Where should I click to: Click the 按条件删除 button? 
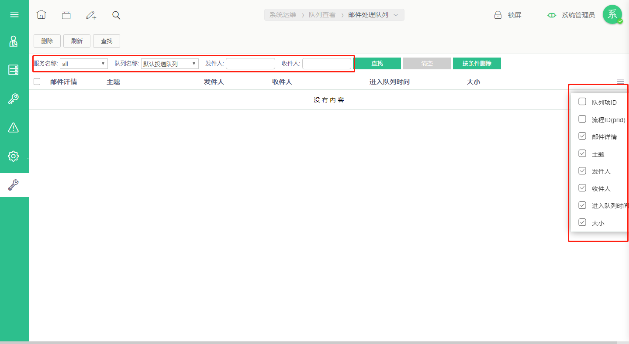[x=477, y=64]
